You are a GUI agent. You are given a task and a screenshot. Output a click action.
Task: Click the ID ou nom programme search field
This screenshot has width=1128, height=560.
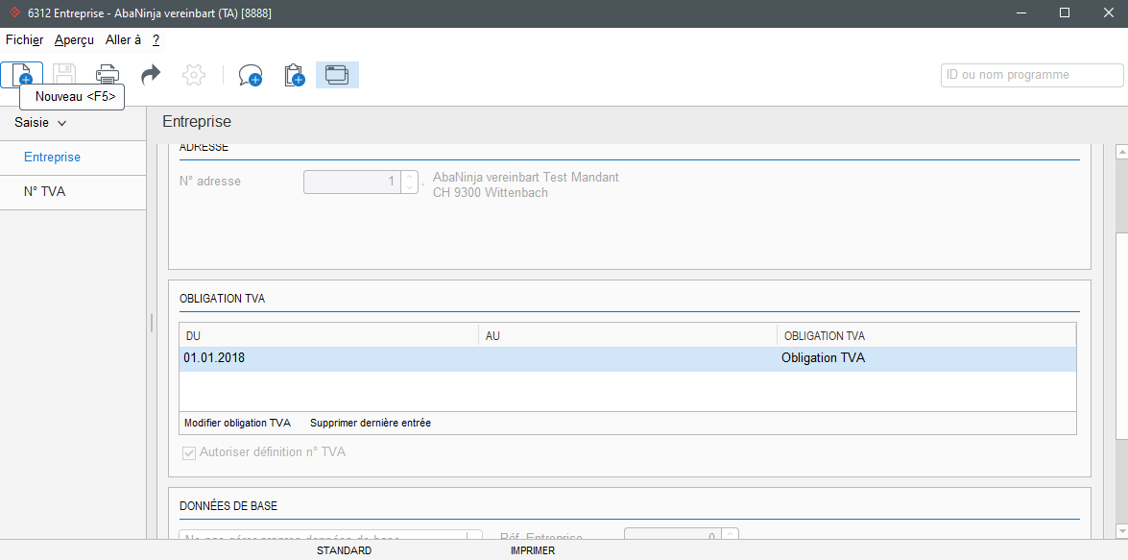click(1032, 75)
